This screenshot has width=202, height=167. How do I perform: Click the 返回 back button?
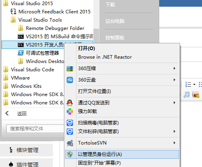[x=16, y=113]
